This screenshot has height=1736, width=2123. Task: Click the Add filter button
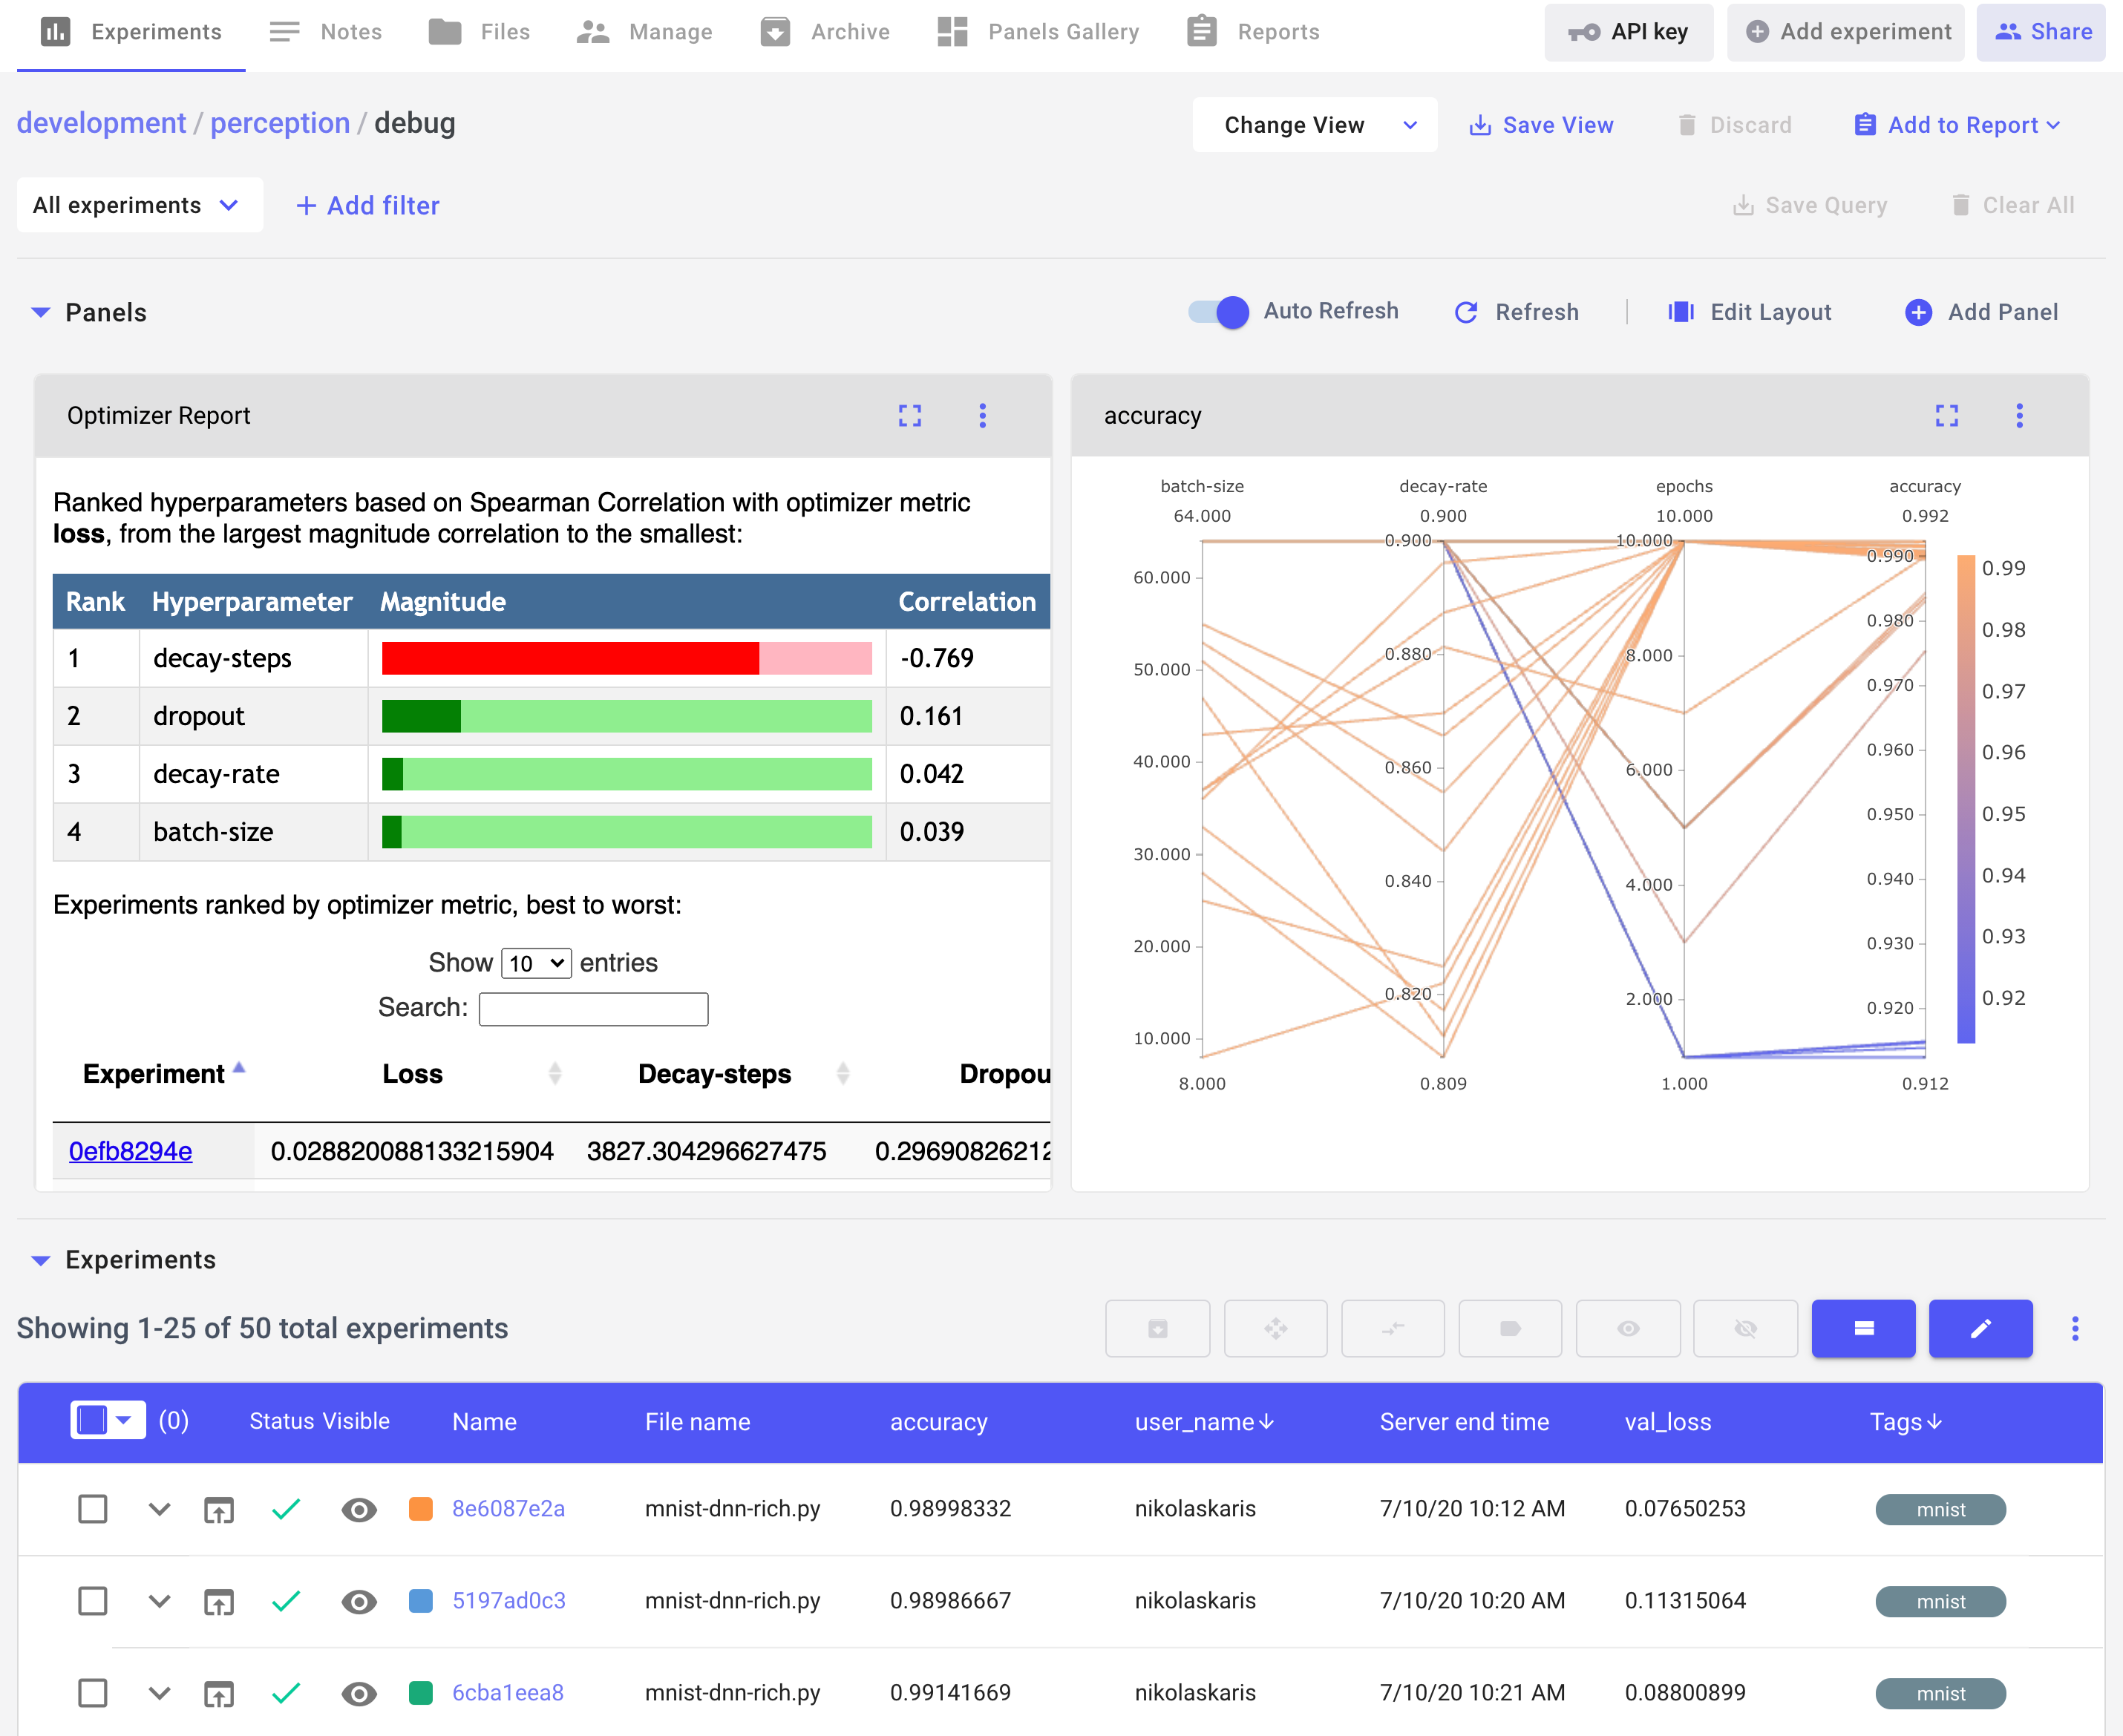click(x=368, y=205)
